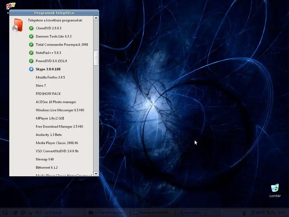Select the Audacity 1.3 Beta entry
The image size is (289, 217).
click(x=49, y=135)
